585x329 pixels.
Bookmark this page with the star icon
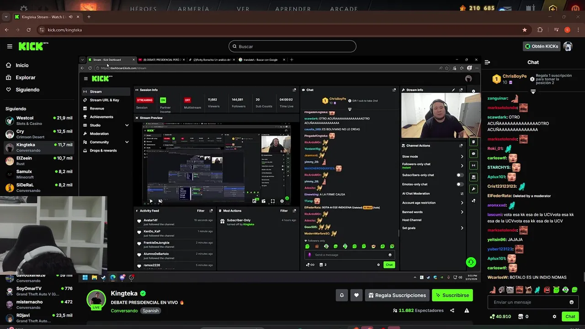pos(525,30)
